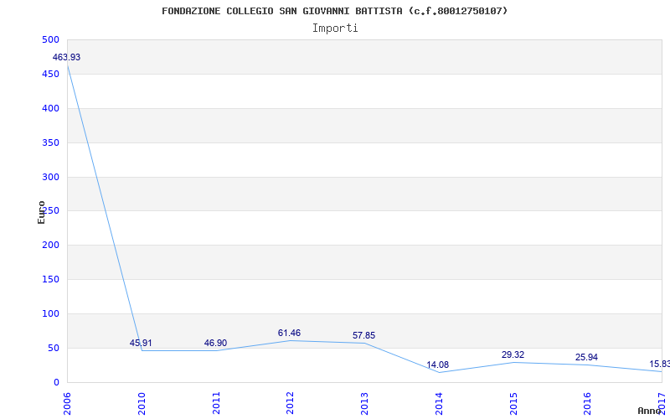Viewport: 670px width, 419px height.
Task: Select the 57.85 data label
Action: [363, 336]
